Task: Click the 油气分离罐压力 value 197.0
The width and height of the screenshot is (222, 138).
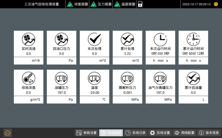Action: pos(160,92)
